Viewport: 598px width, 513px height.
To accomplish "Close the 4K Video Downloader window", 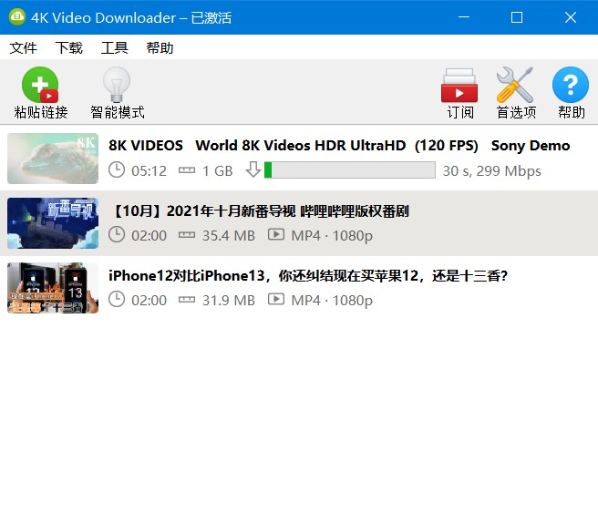I will [571, 17].
